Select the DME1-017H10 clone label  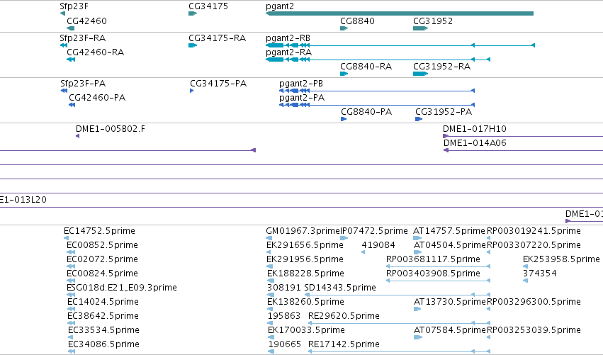pyautogui.click(x=475, y=129)
